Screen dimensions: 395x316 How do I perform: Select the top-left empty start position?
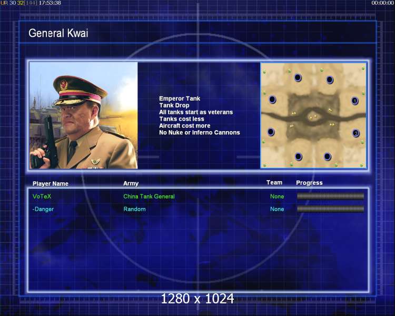click(298, 77)
